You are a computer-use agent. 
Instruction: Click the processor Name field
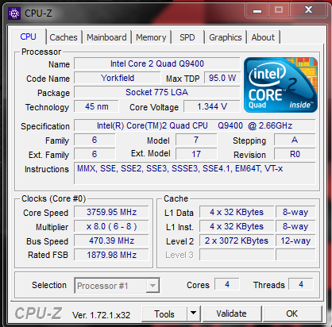157,63
